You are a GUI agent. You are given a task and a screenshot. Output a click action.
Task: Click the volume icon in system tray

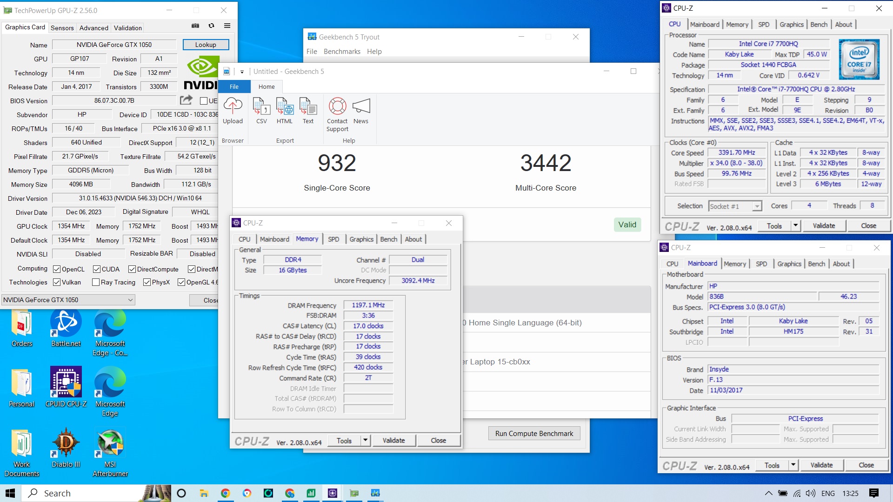(x=811, y=493)
